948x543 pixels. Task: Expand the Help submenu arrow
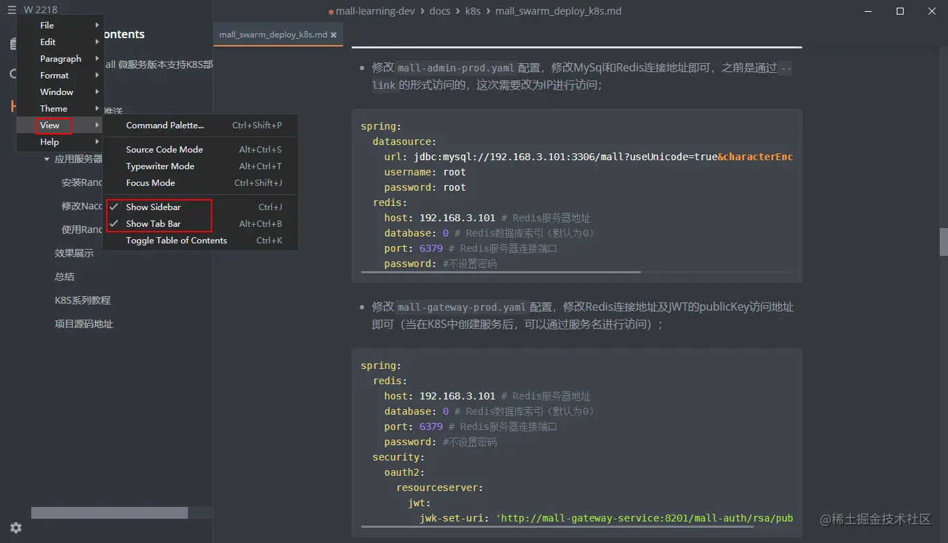(x=97, y=142)
